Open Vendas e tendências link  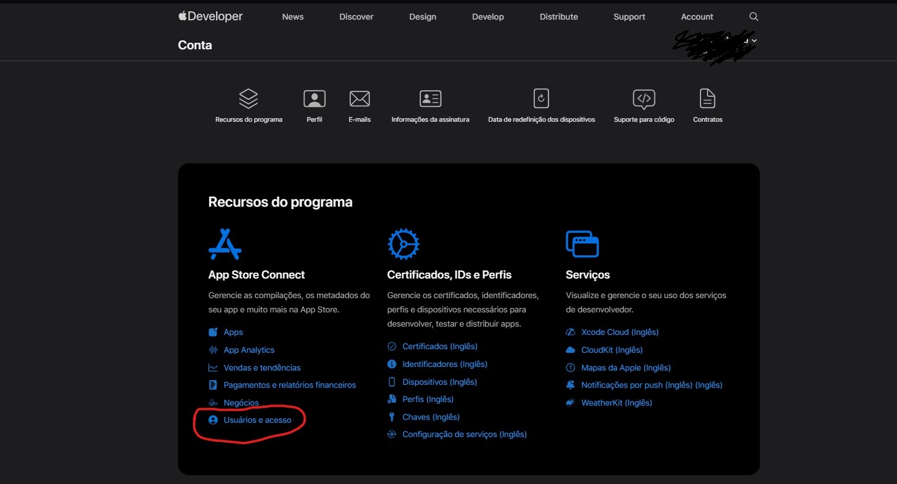click(262, 368)
